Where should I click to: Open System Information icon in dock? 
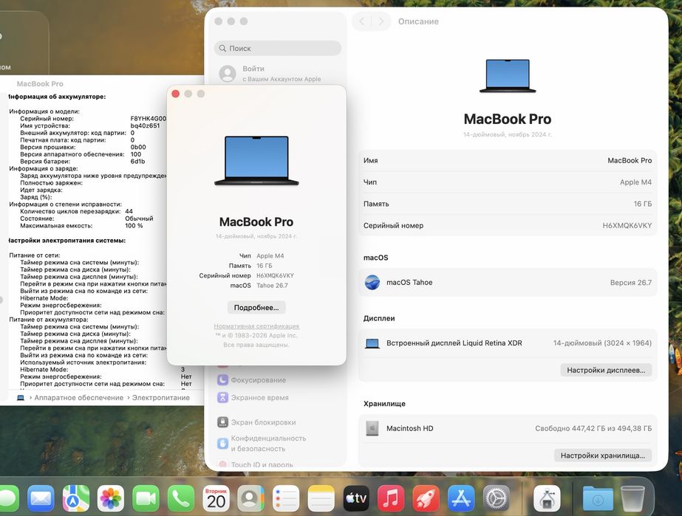coord(547,498)
